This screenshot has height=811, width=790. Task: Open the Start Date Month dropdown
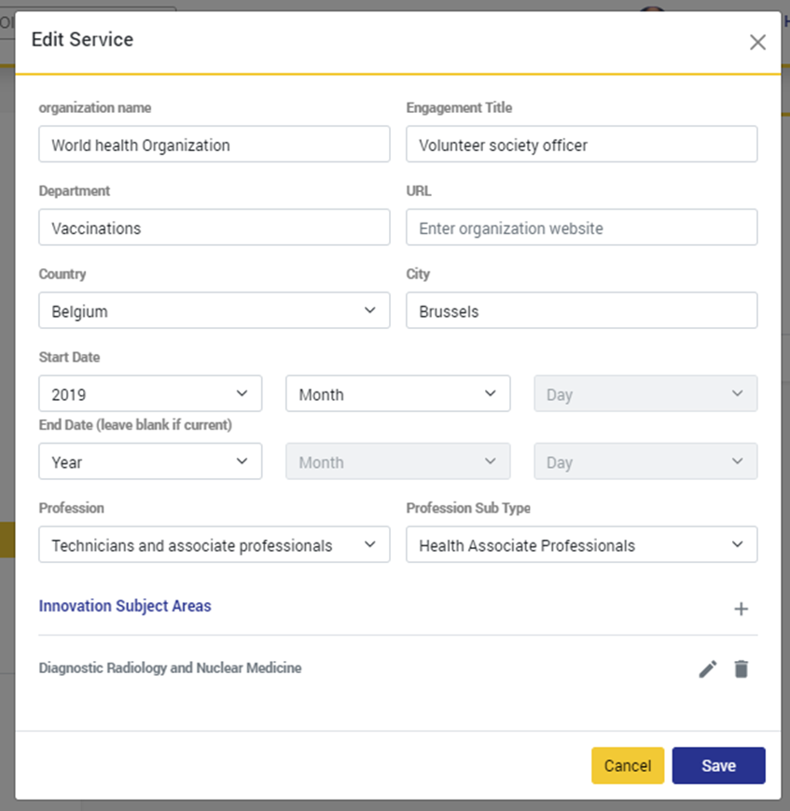397,394
